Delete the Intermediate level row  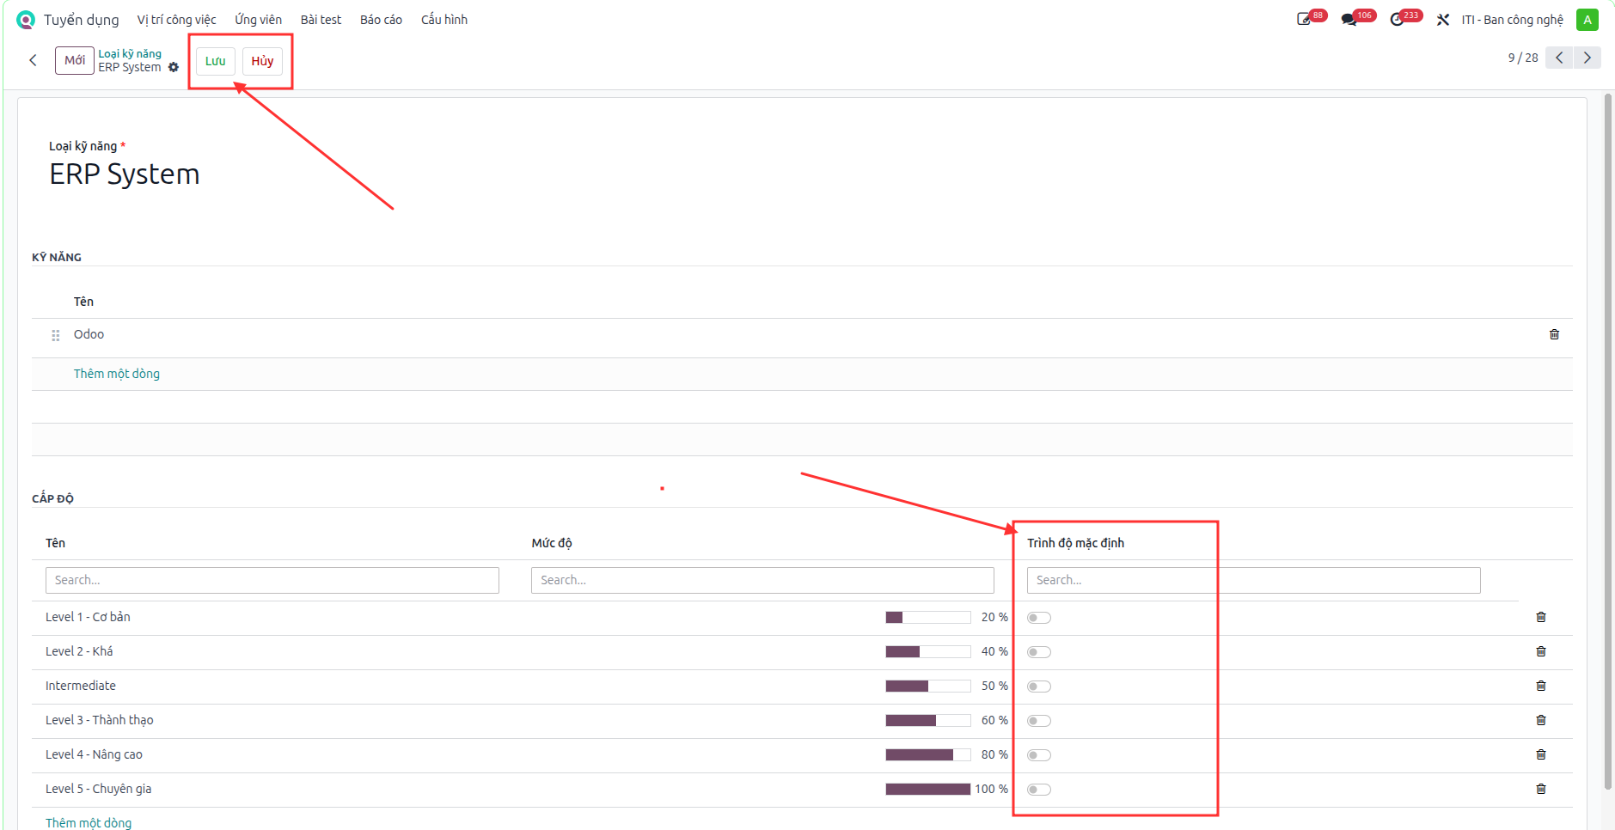pyautogui.click(x=1541, y=686)
